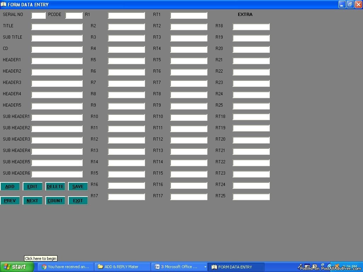
Task: Focus the SERIAL NO input field
Action: 39,15
